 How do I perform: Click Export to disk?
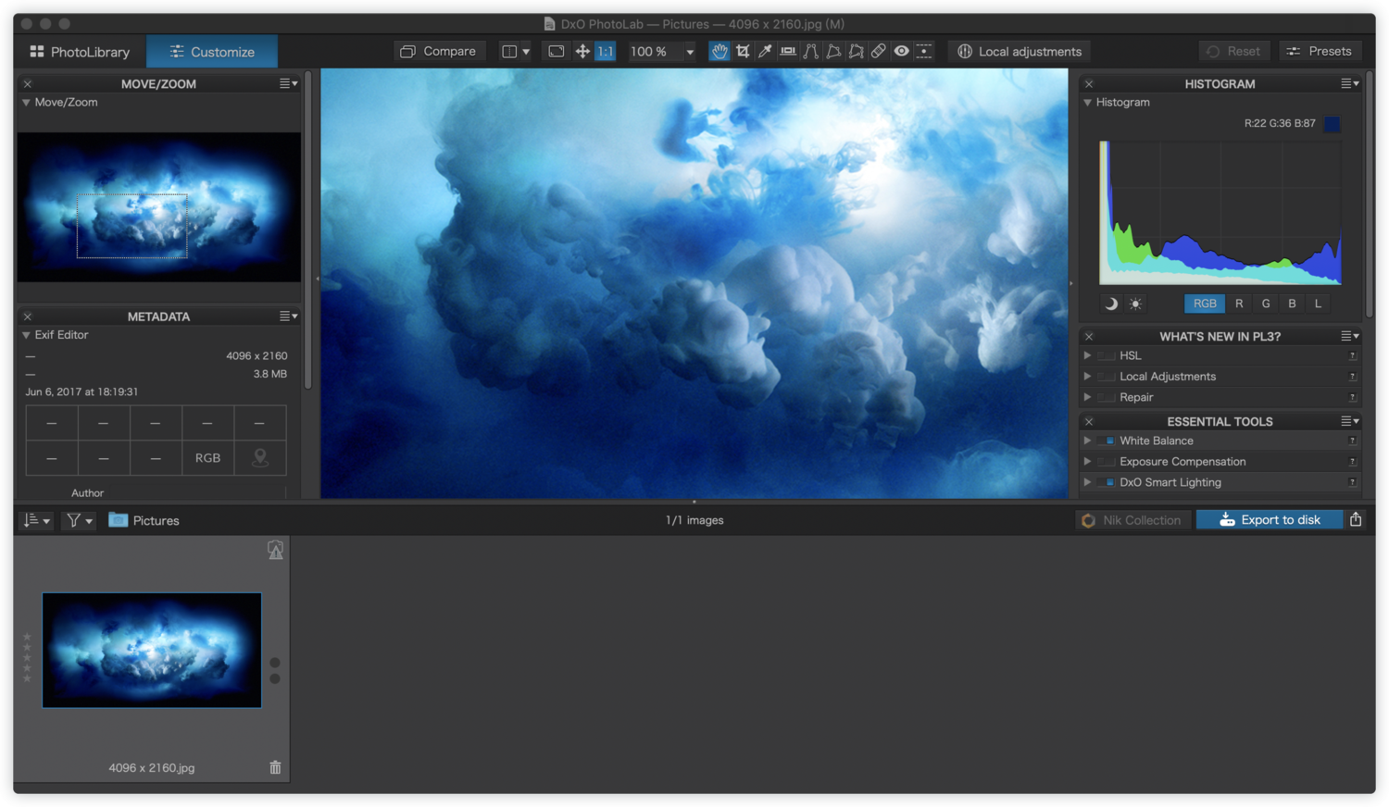coord(1270,520)
